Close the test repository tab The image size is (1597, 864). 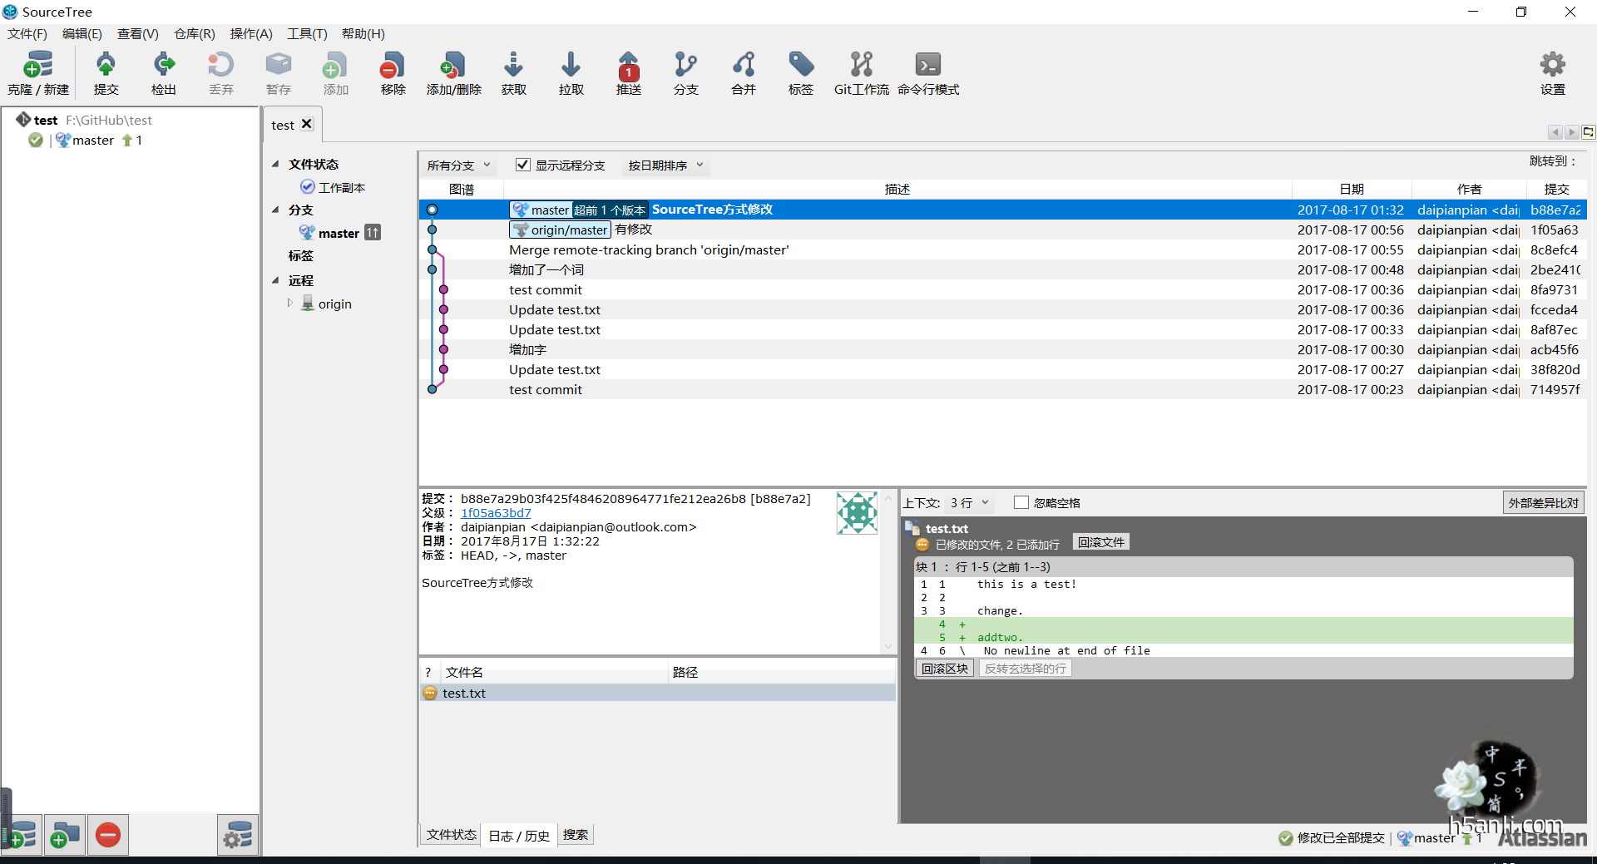tap(306, 124)
